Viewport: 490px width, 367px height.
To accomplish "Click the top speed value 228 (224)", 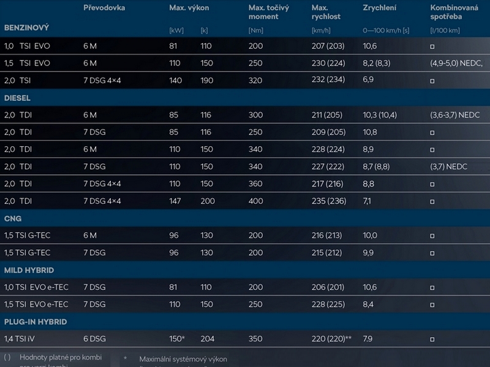I will (328, 149).
